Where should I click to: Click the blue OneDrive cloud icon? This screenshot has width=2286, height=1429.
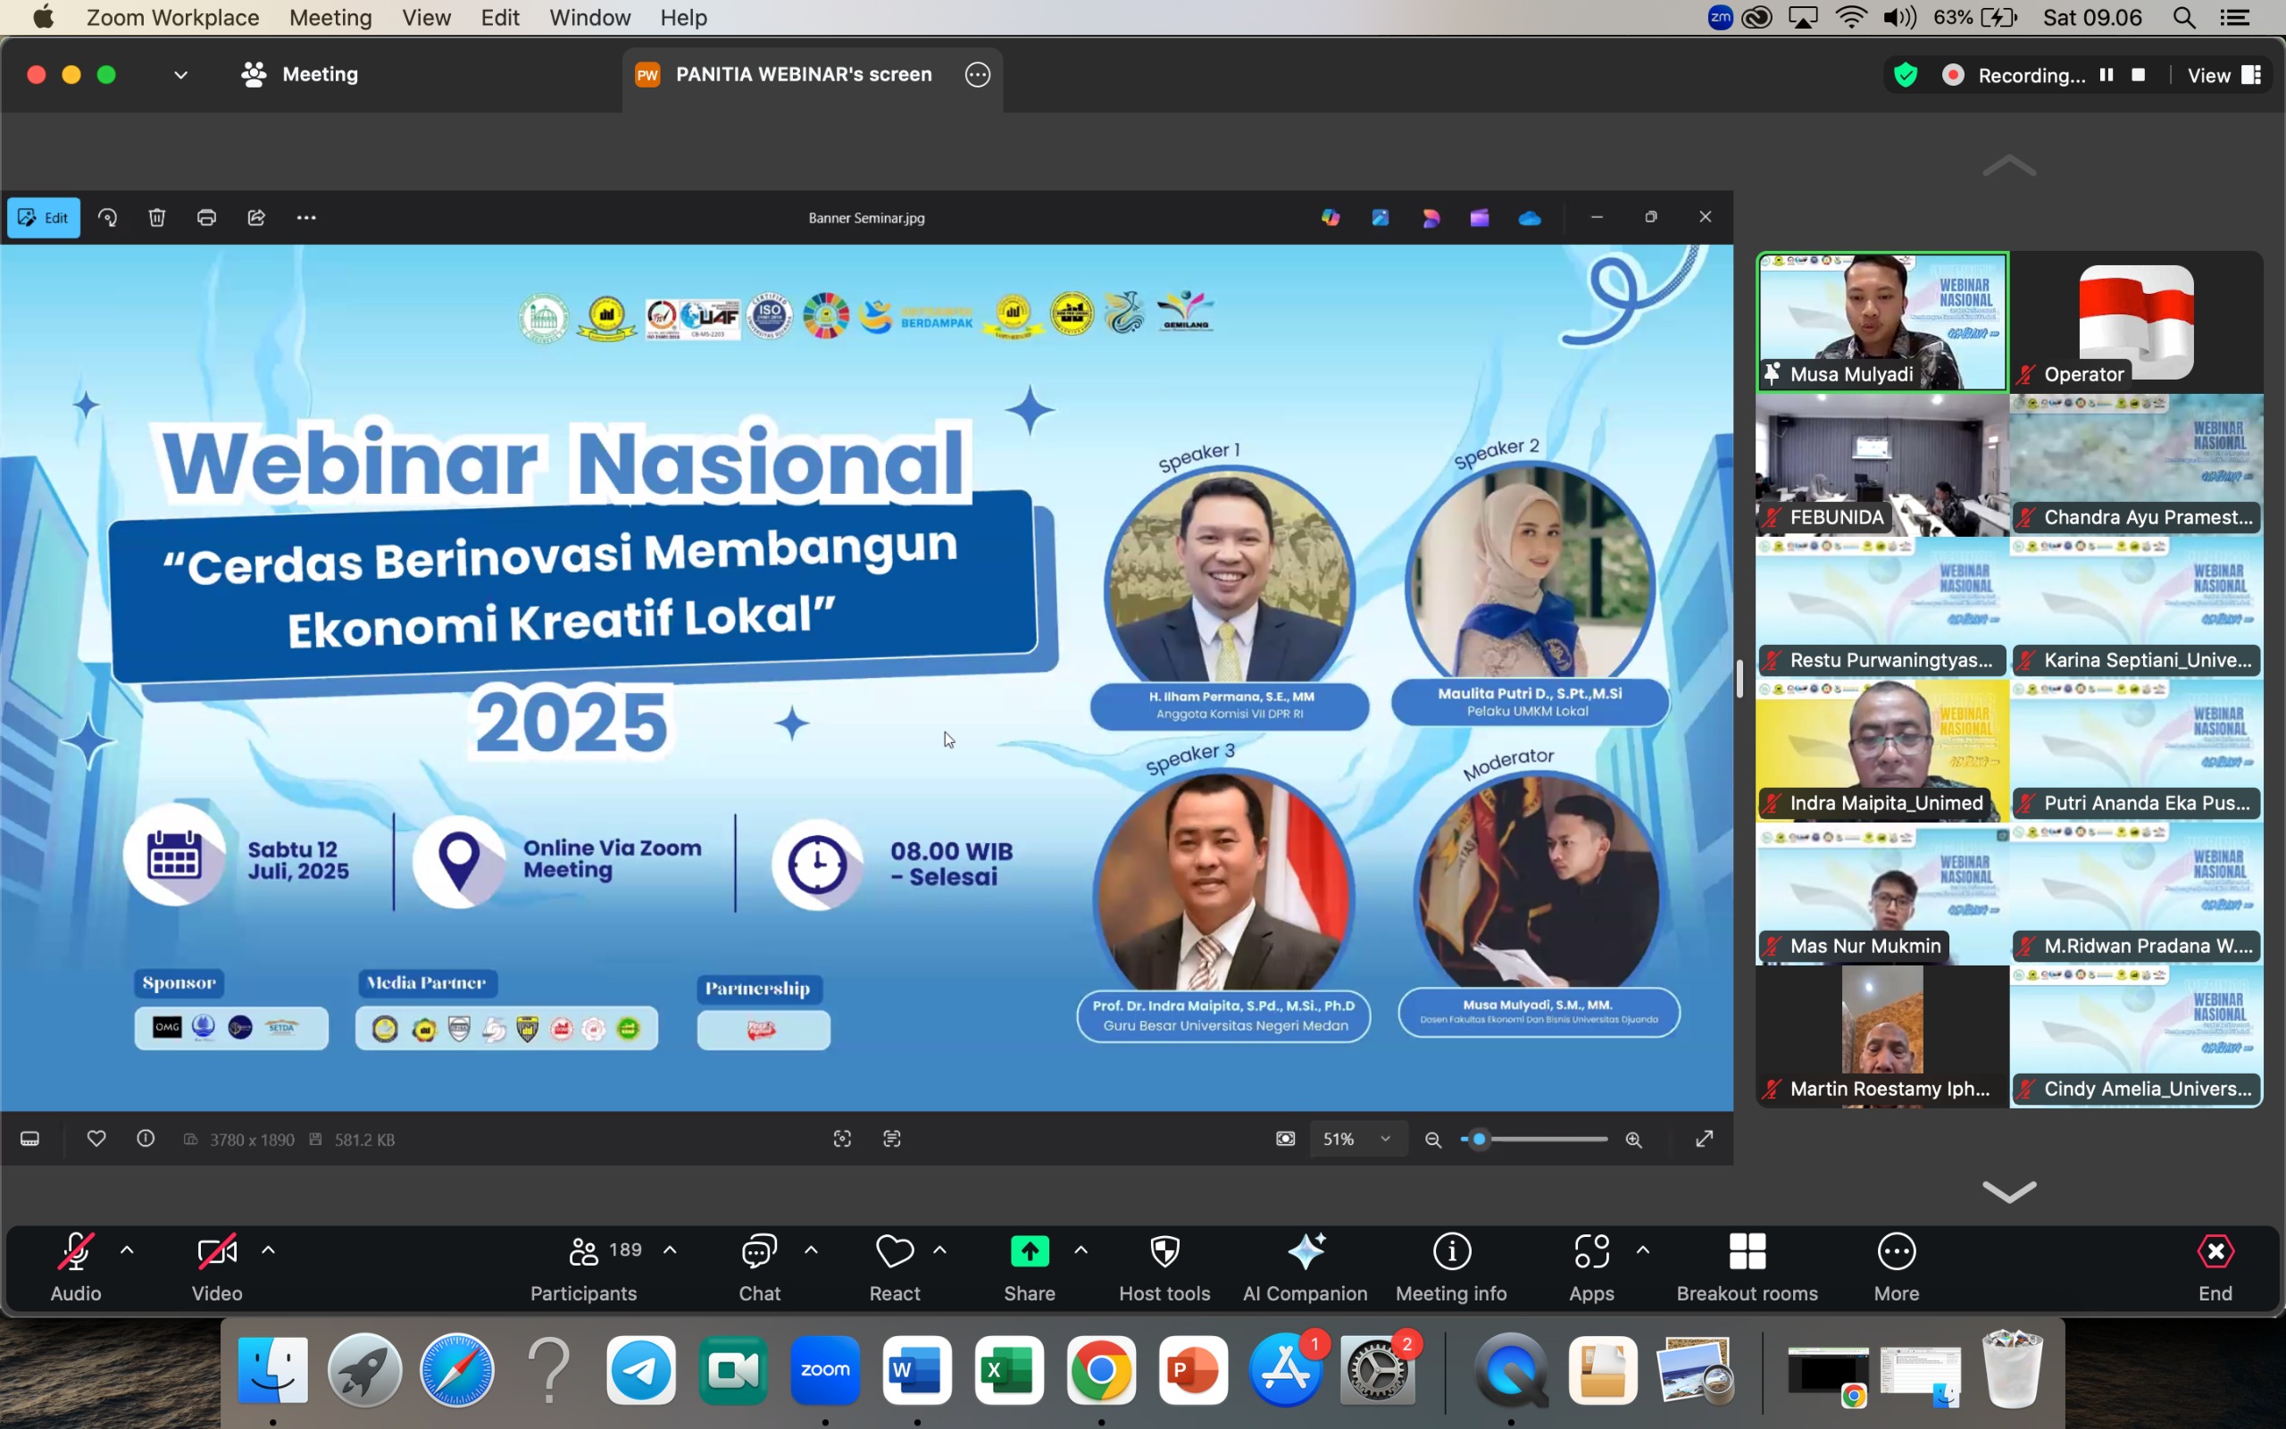(x=1530, y=218)
